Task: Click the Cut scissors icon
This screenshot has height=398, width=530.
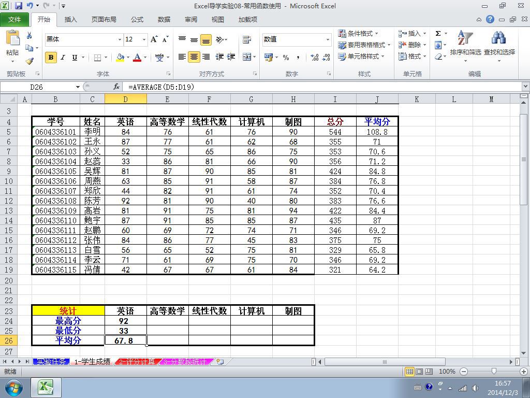Action: [29, 35]
